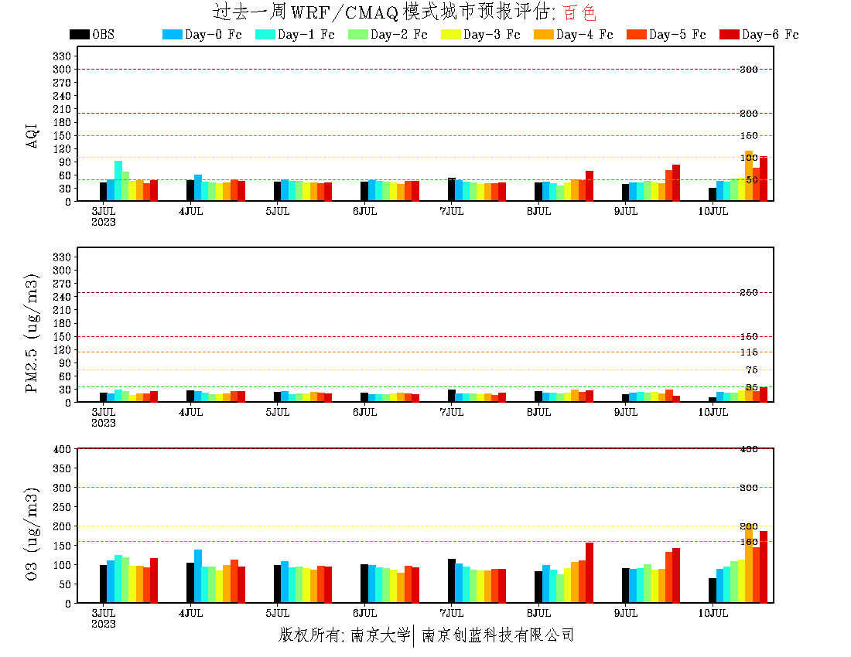Select the 'Day-5 Fc' legend label
The width and height of the screenshot is (851, 657).
point(678,34)
